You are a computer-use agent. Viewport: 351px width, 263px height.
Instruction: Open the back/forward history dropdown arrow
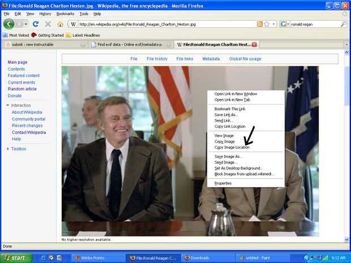pyautogui.click(x=26, y=24)
